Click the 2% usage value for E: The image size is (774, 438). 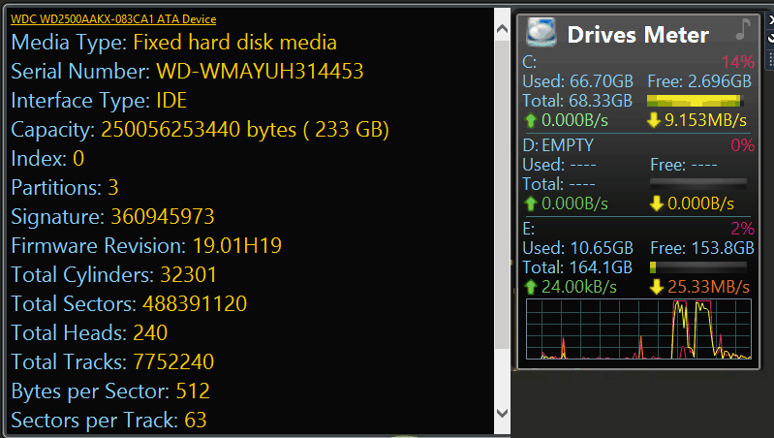click(742, 229)
